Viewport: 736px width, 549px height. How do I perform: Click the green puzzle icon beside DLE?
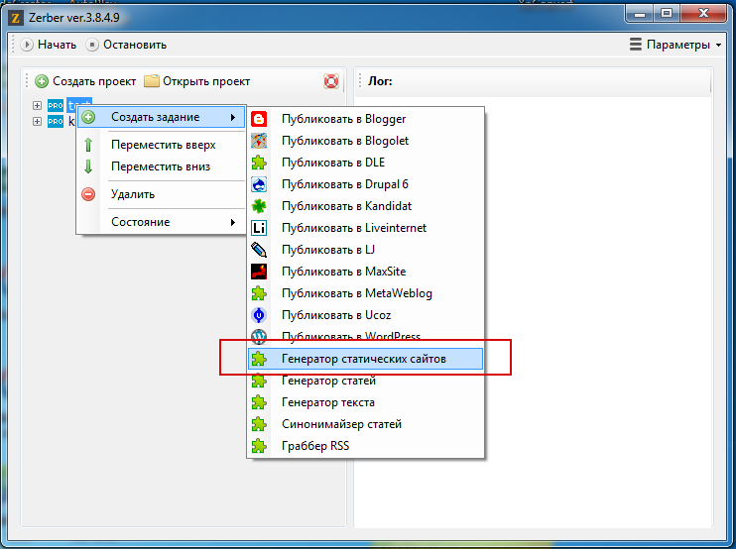pos(259,163)
